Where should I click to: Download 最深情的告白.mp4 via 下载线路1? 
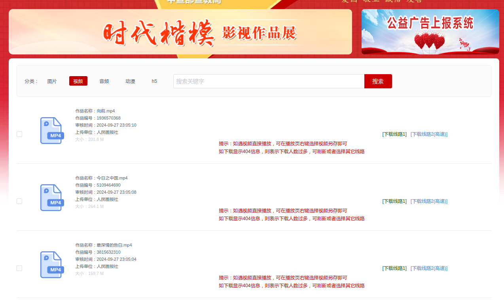pyautogui.click(x=394, y=268)
